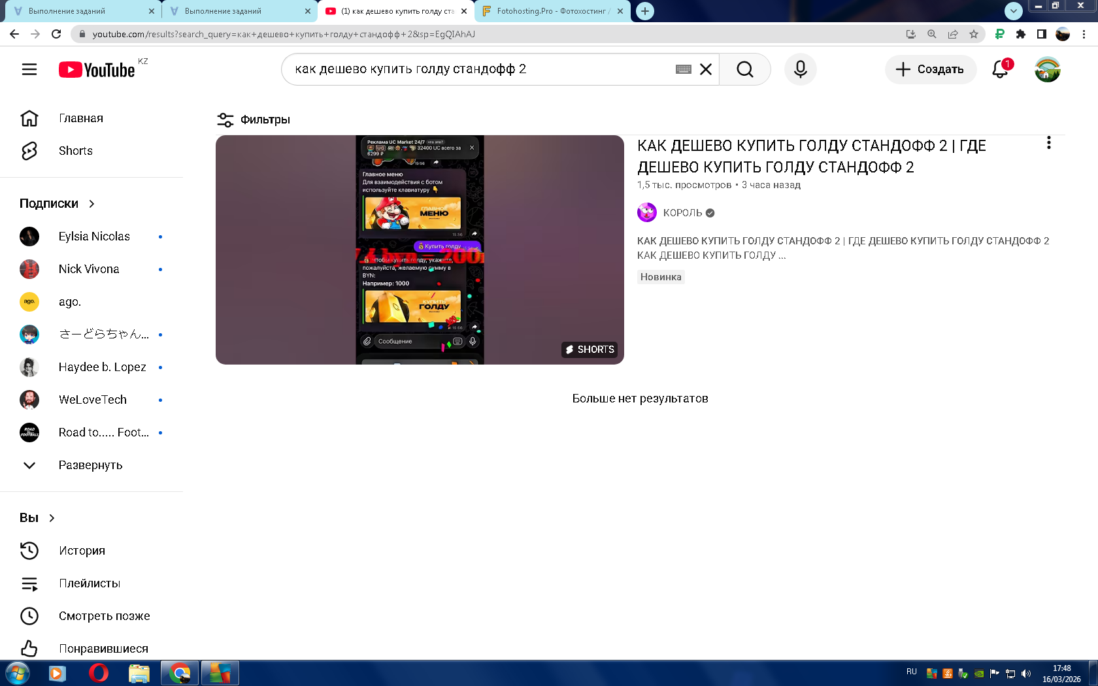The image size is (1098, 686).
Task: Open the Вы section chevron
Action: click(52, 518)
